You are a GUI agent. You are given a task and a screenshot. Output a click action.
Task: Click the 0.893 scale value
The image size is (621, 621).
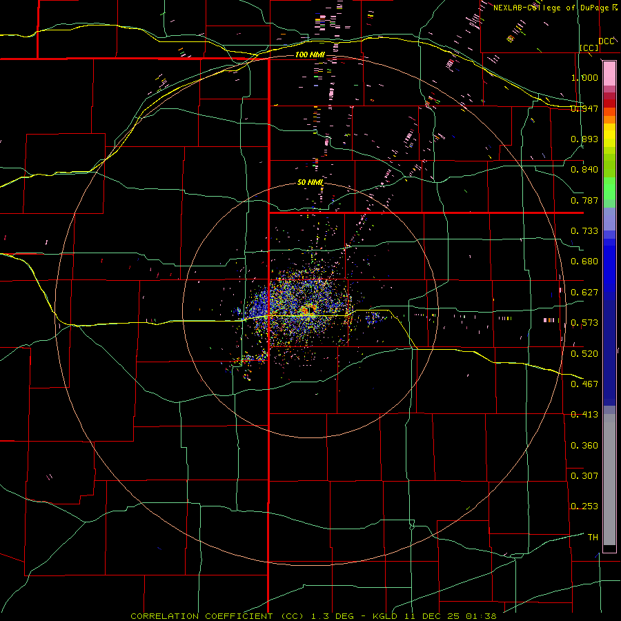tap(584, 139)
